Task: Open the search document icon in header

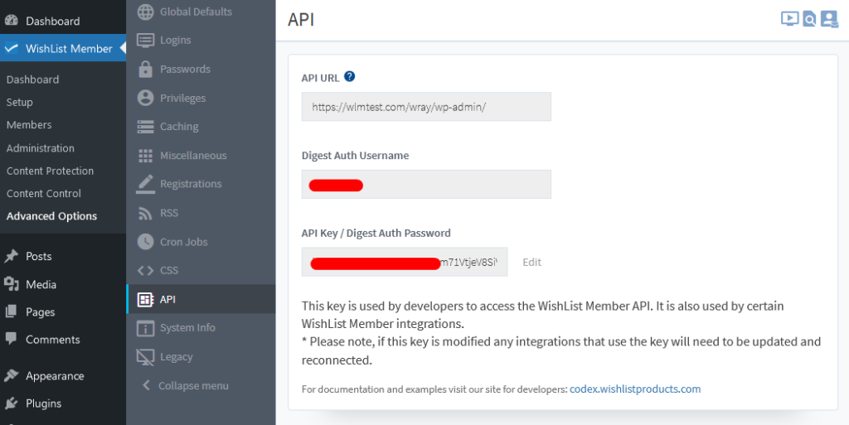Action: [x=809, y=19]
